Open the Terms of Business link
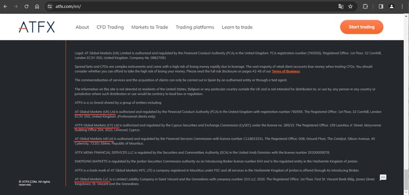The height and width of the screenshot is (195, 409). click(x=286, y=71)
